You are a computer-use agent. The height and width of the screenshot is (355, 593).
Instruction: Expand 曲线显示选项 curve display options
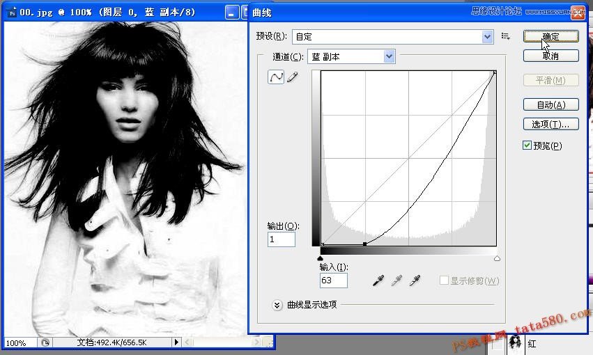[x=277, y=305]
